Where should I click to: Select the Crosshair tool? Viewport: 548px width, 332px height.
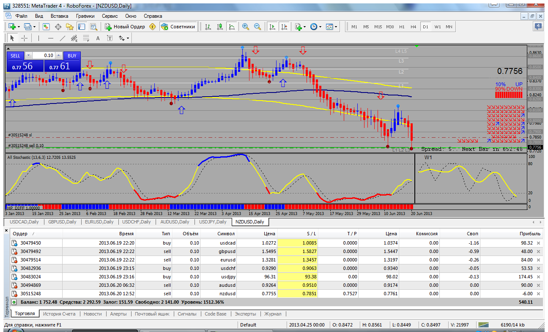(x=24, y=38)
